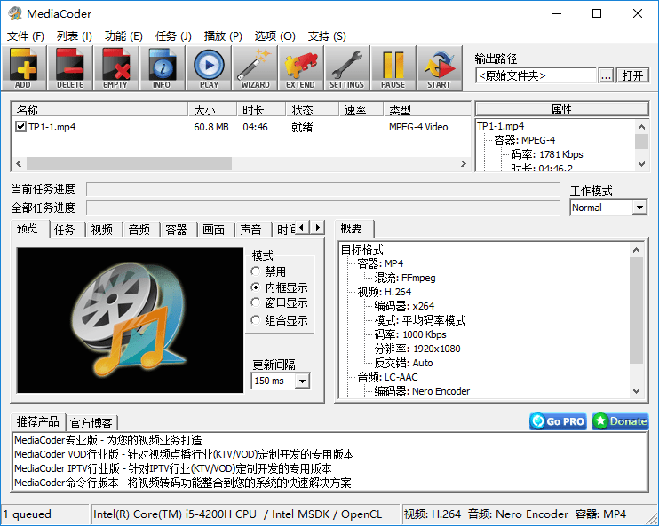Click the EMPTY list toolbar icon

[115, 67]
